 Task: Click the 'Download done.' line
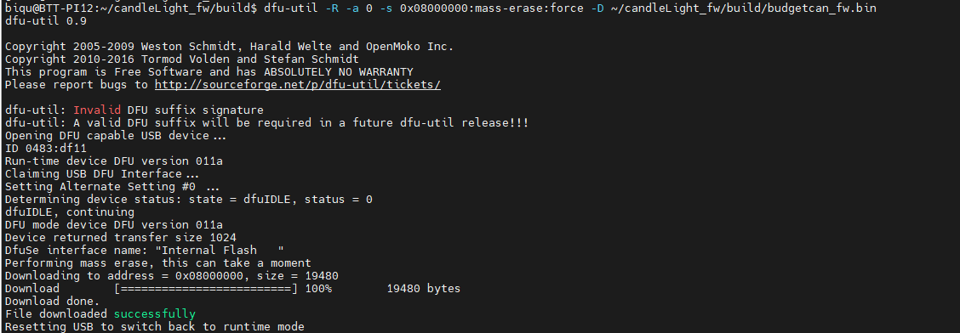click(x=52, y=302)
